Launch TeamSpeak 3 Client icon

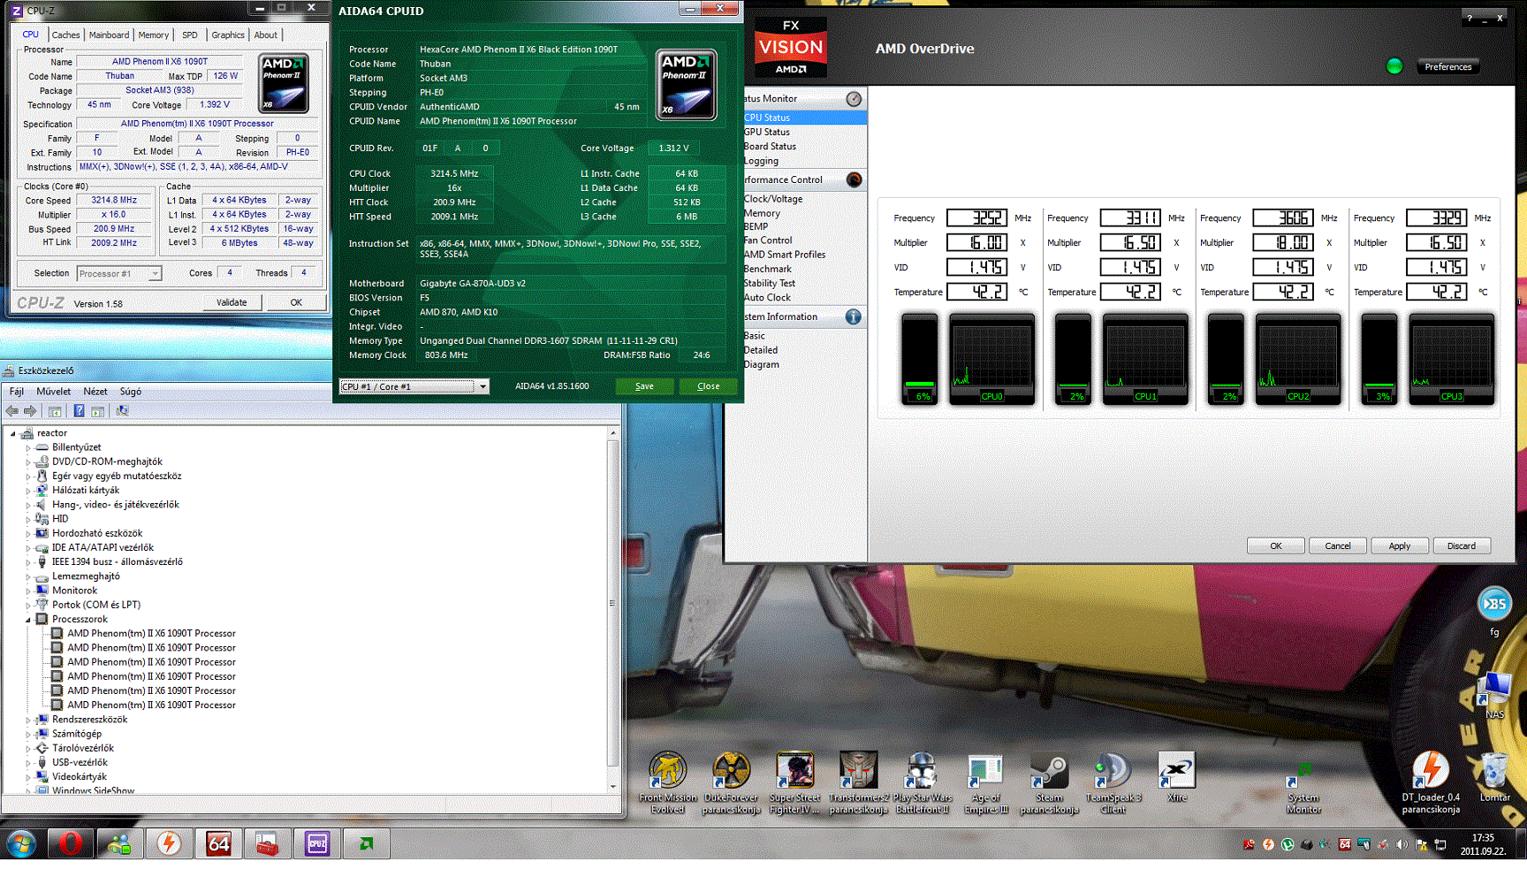[1113, 782]
